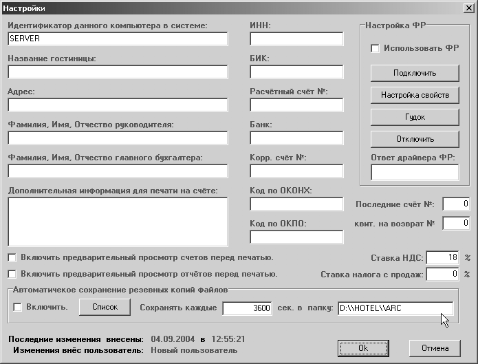478x364 pixels.
Task: Toggle the Включить auto-backup checkbox
Action: pyautogui.click(x=17, y=307)
